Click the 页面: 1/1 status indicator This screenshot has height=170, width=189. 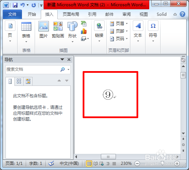pyautogui.click(x=14, y=163)
